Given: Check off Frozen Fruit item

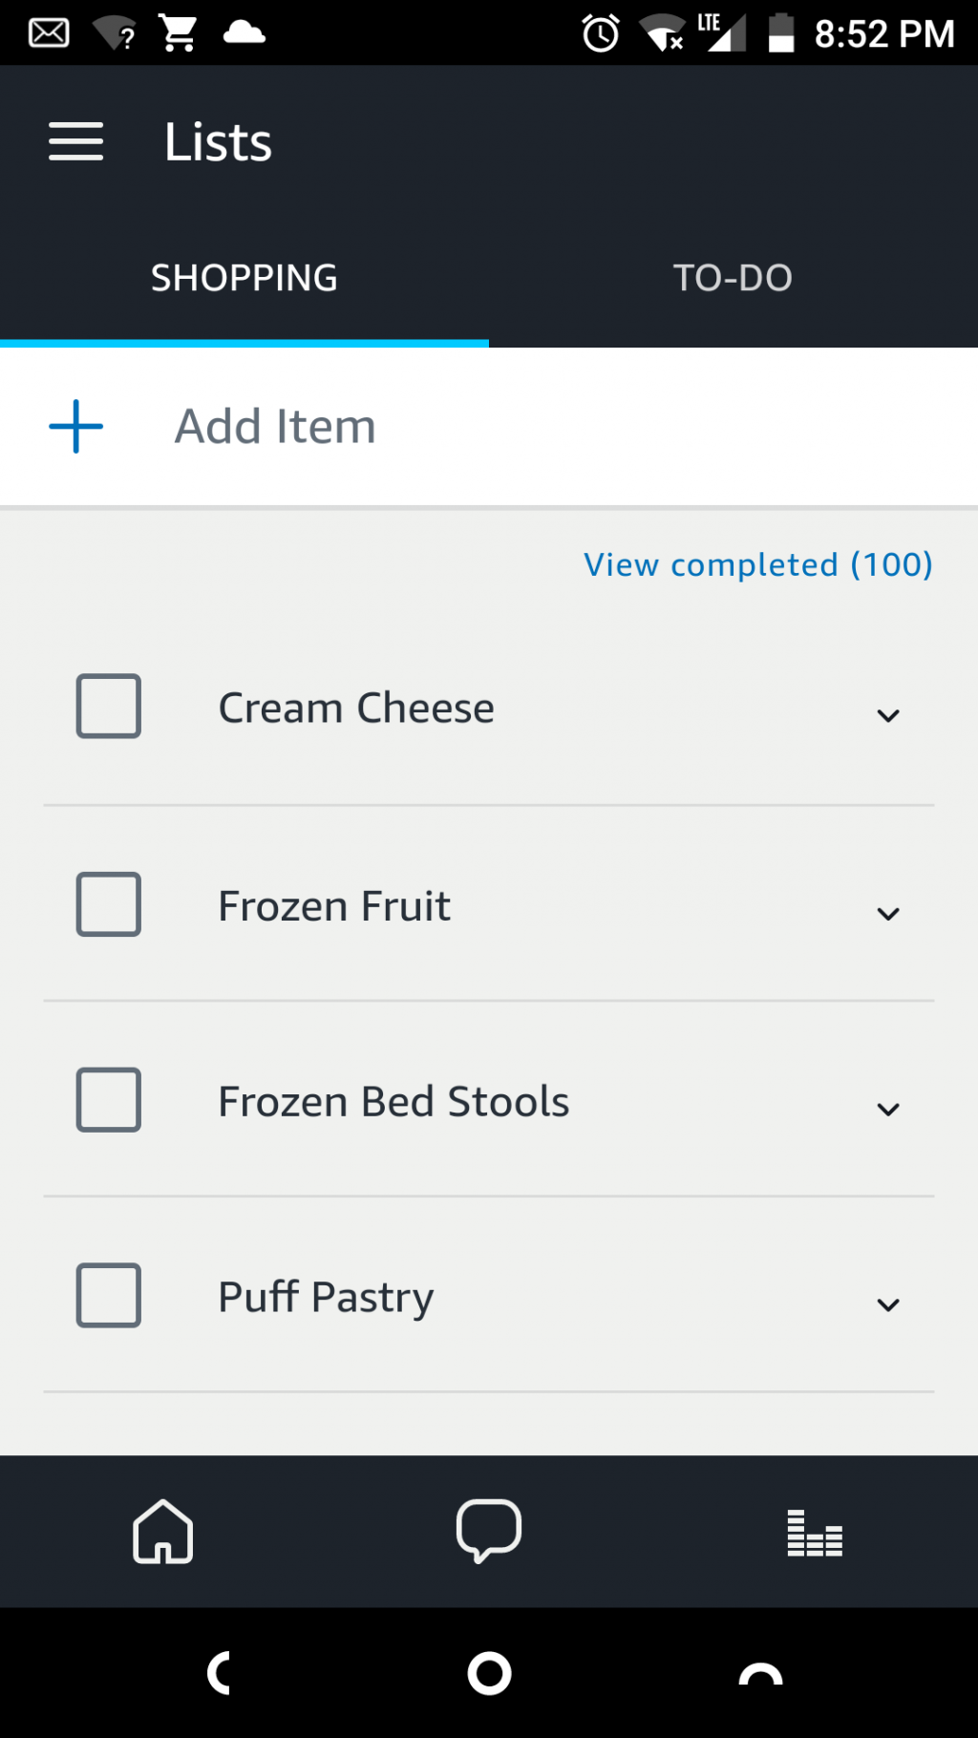Looking at the screenshot, I should [x=109, y=904].
